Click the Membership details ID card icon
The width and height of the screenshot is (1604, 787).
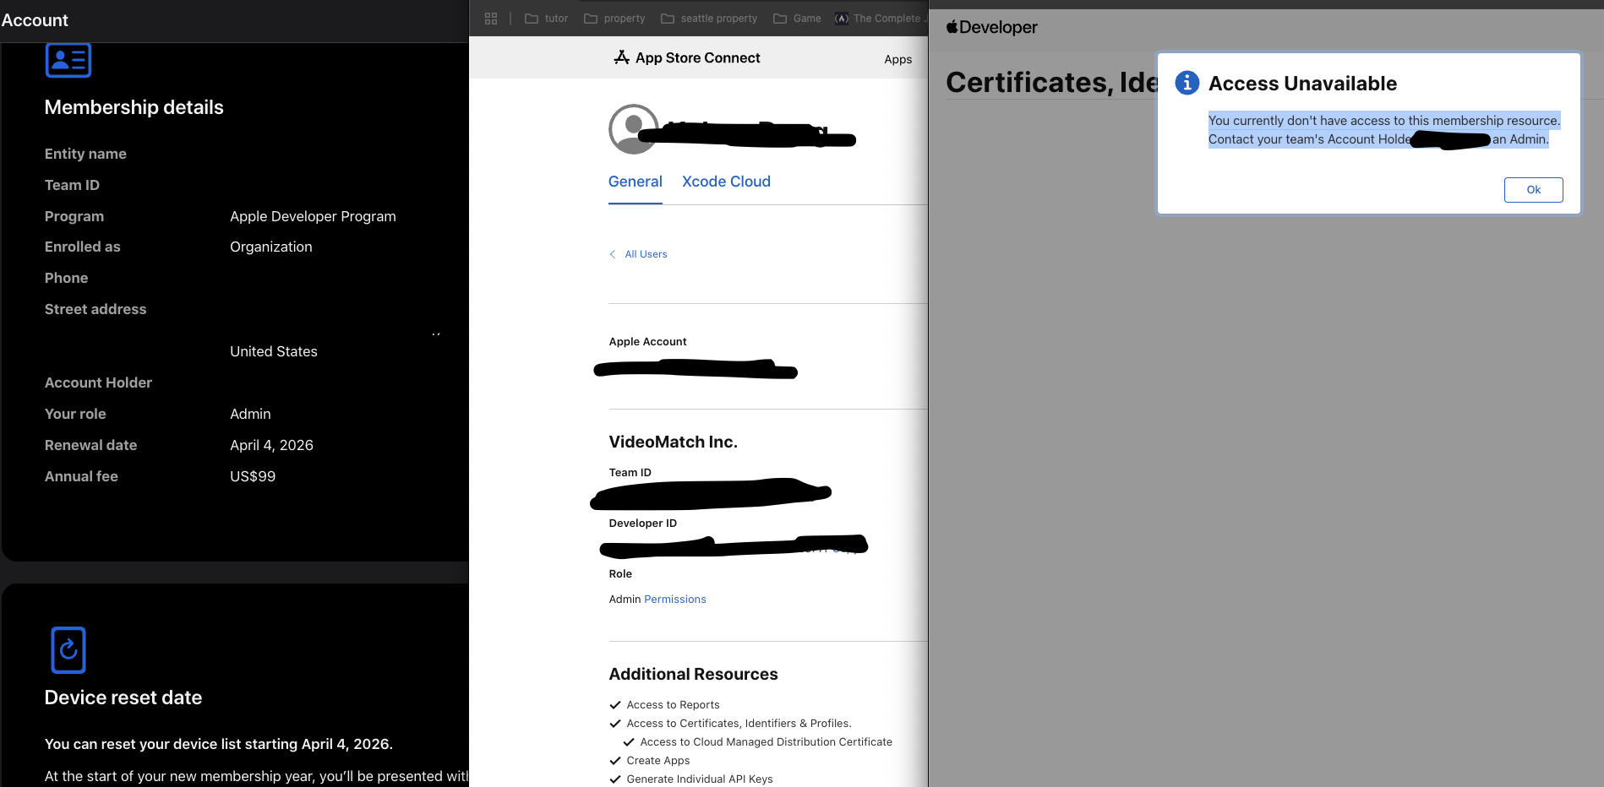pos(68,60)
